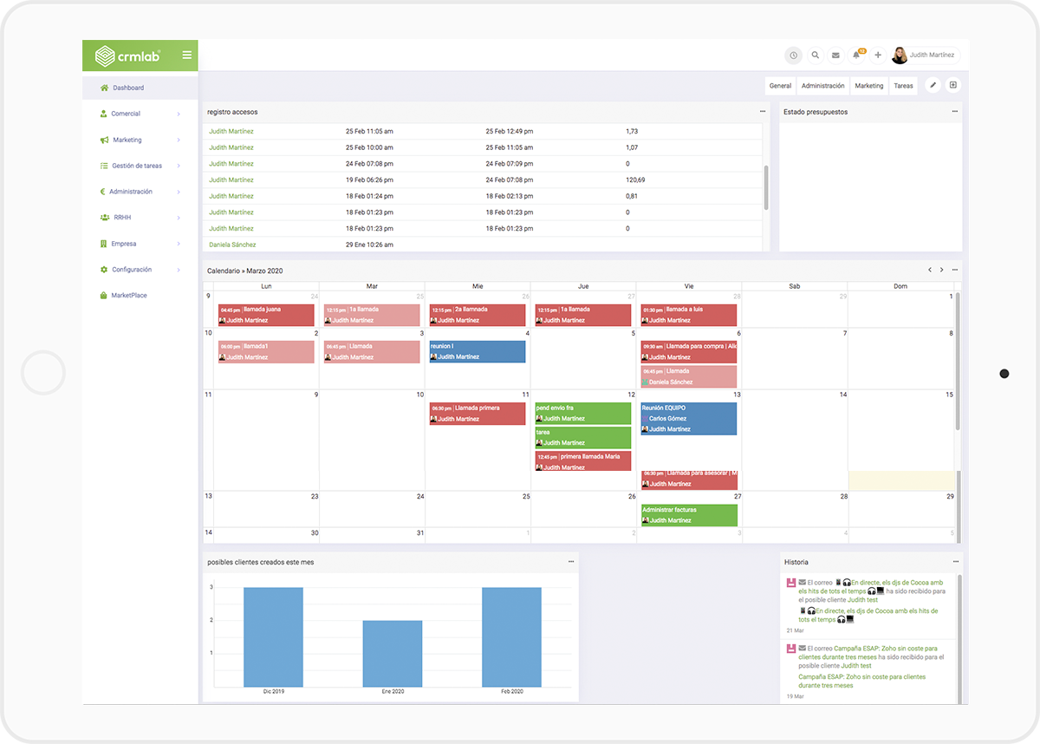1040x744 pixels.
Task: Click the plus quick-create icon
Action: (878, 55)
